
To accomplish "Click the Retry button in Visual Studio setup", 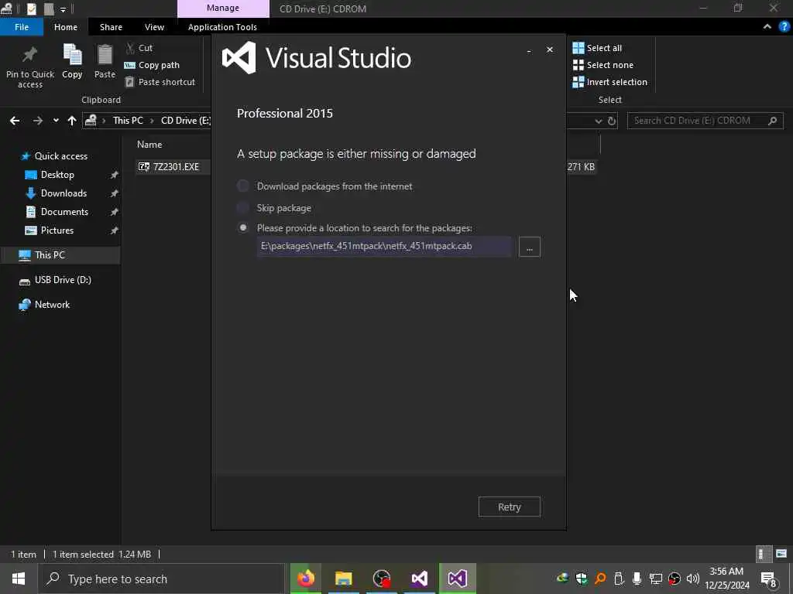I will [510, 507].
